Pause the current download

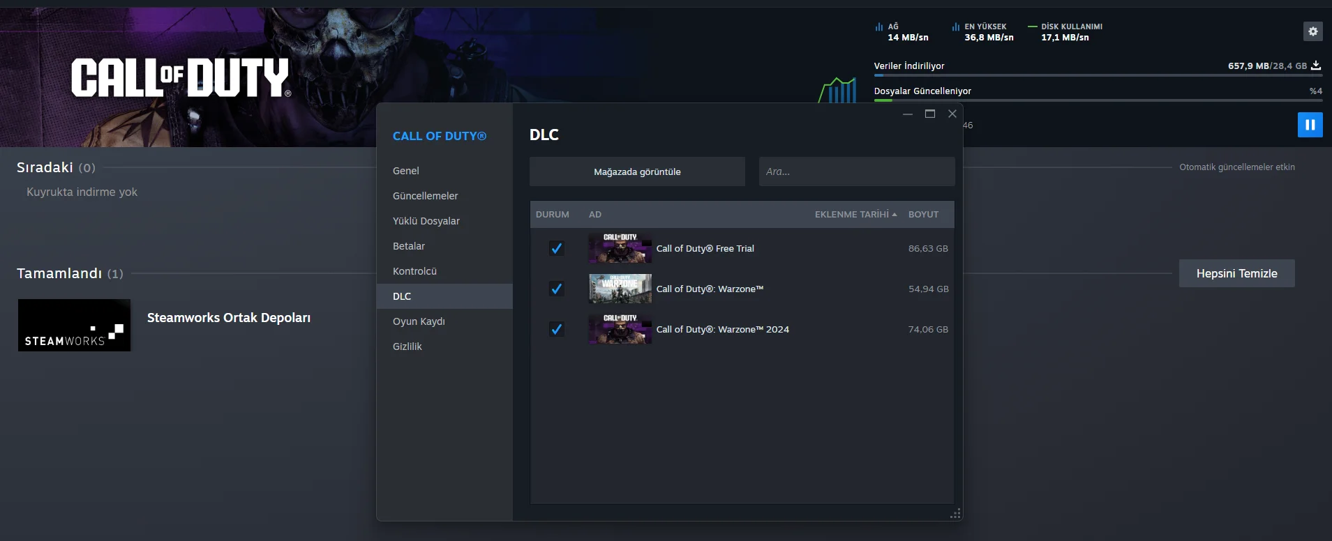coord(1310,125)
